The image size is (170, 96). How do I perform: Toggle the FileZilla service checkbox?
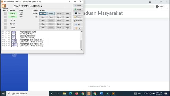5,21
